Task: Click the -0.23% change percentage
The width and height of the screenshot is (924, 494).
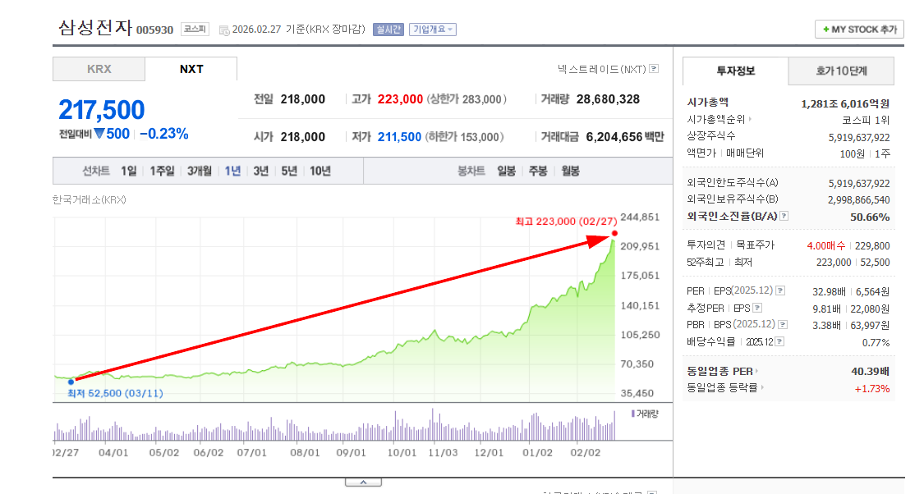Action: coord(163,135)
